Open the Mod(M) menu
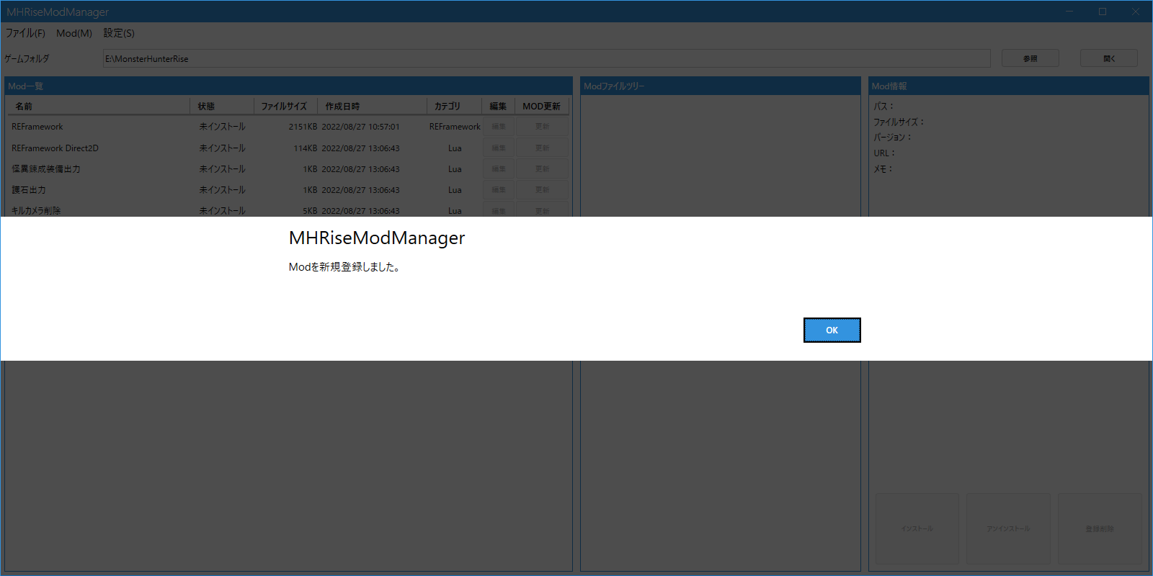The height and width of the screenshot is (576, 1153). (x=74, y=33)
